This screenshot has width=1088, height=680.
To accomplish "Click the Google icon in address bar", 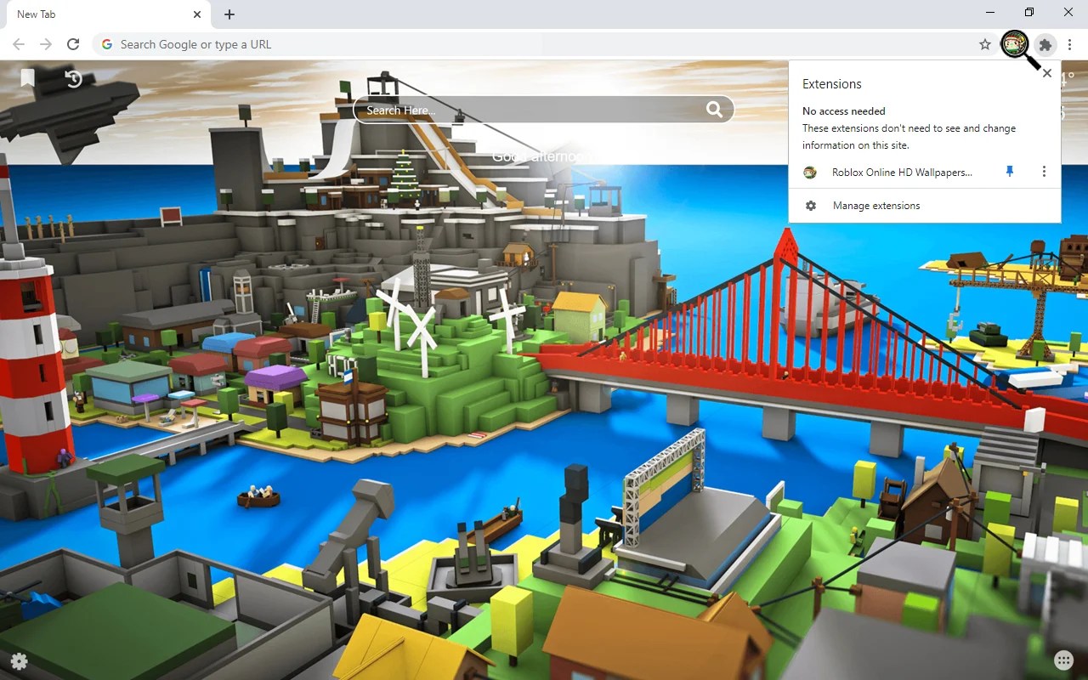I will pyautogui.click(x=107, y=44).
